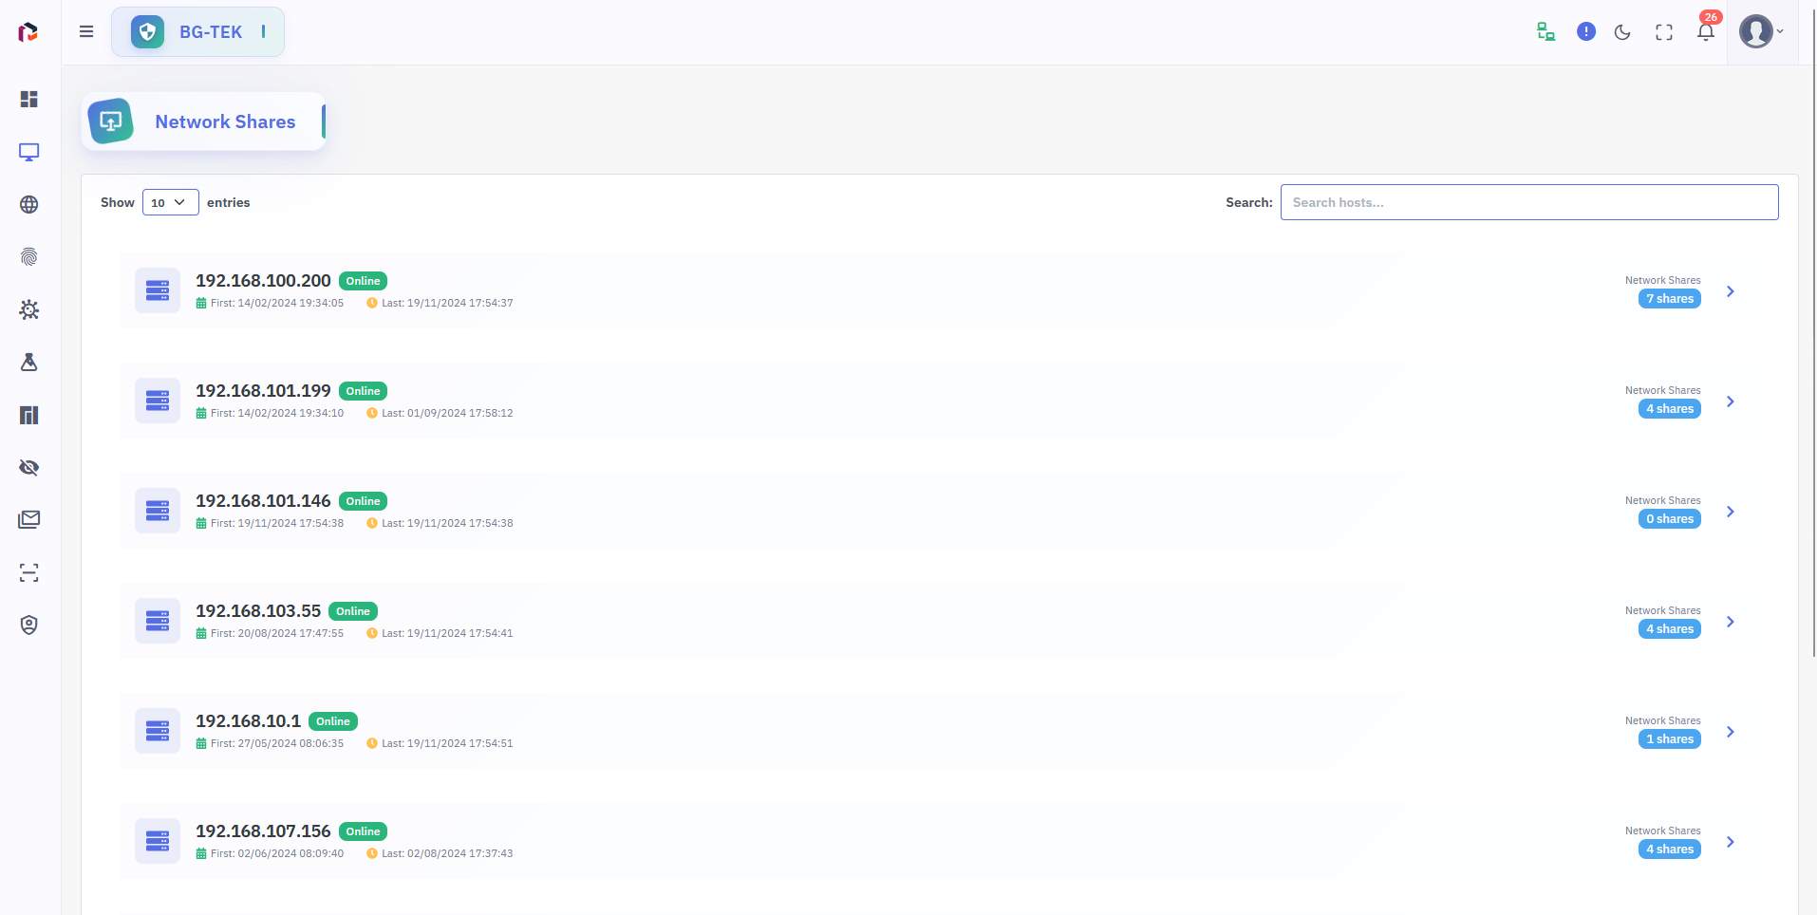Click the shield user icon in sidebar
1817x915 pixels.
pos(29,625)
